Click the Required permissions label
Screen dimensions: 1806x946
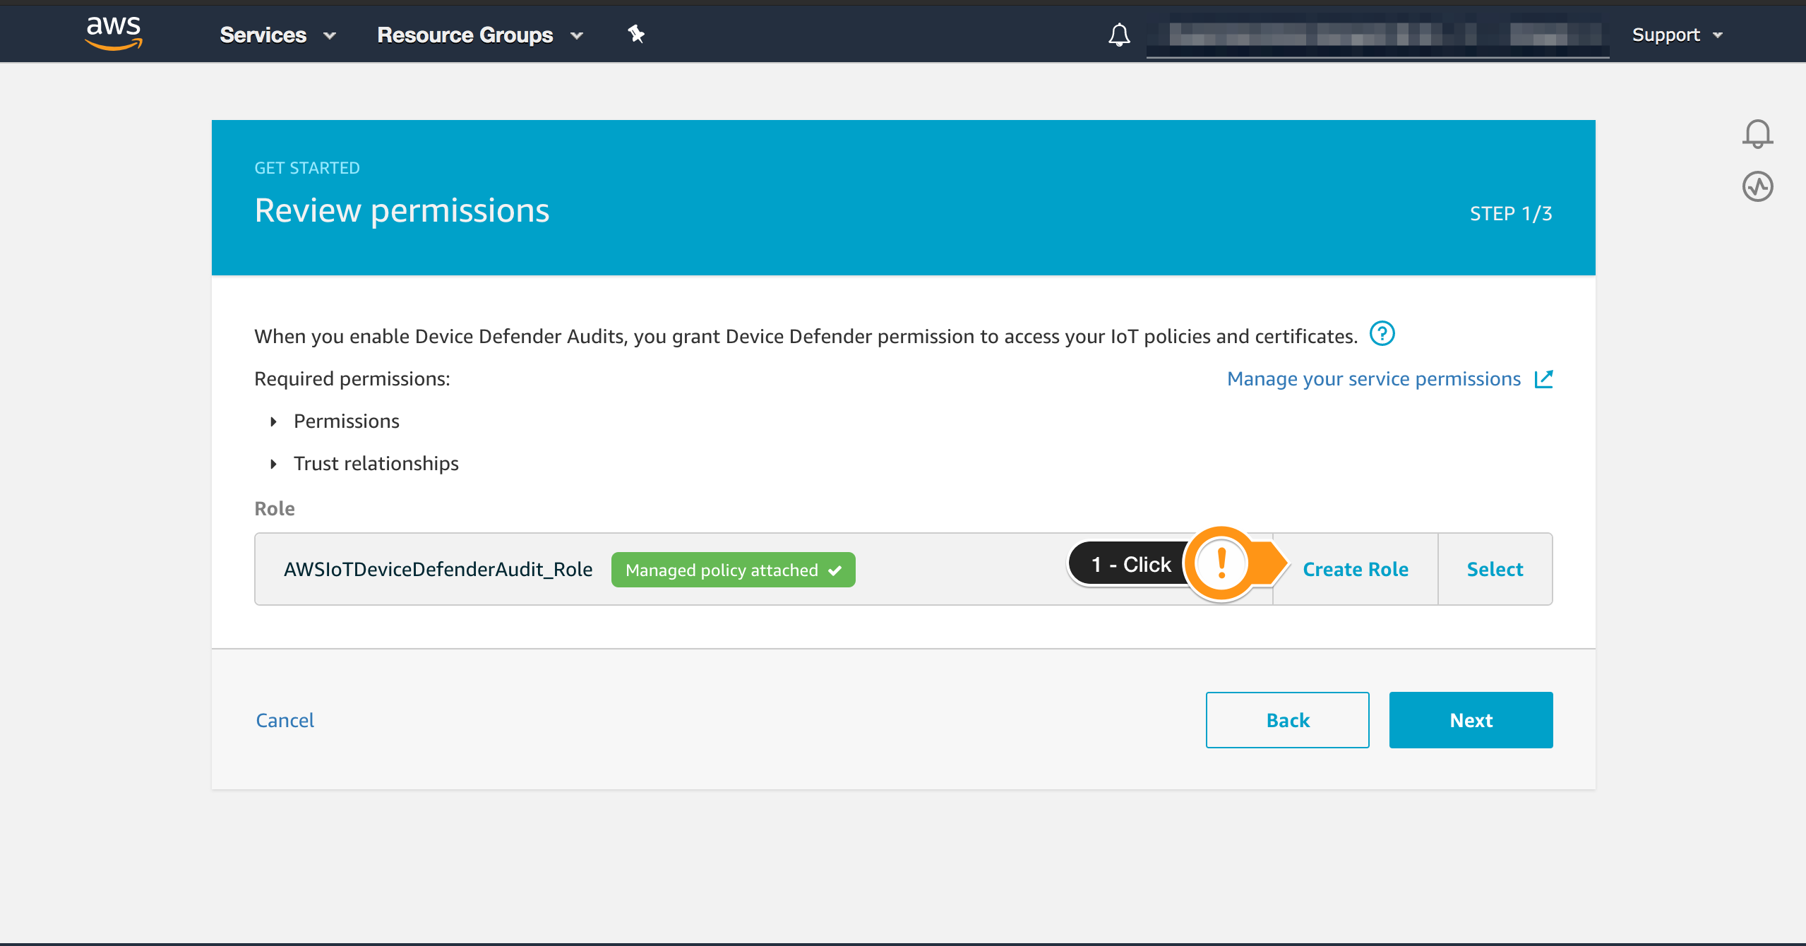click(352, 379)
